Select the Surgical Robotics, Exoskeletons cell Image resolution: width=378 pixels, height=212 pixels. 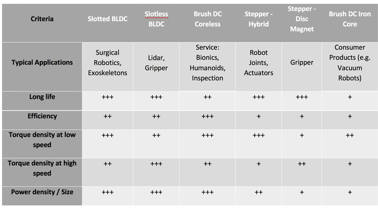pyautogui.click(x=108, y=63)
